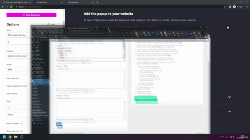
Task: Open a new Chrome tab
Action: (x=97, y=2)
